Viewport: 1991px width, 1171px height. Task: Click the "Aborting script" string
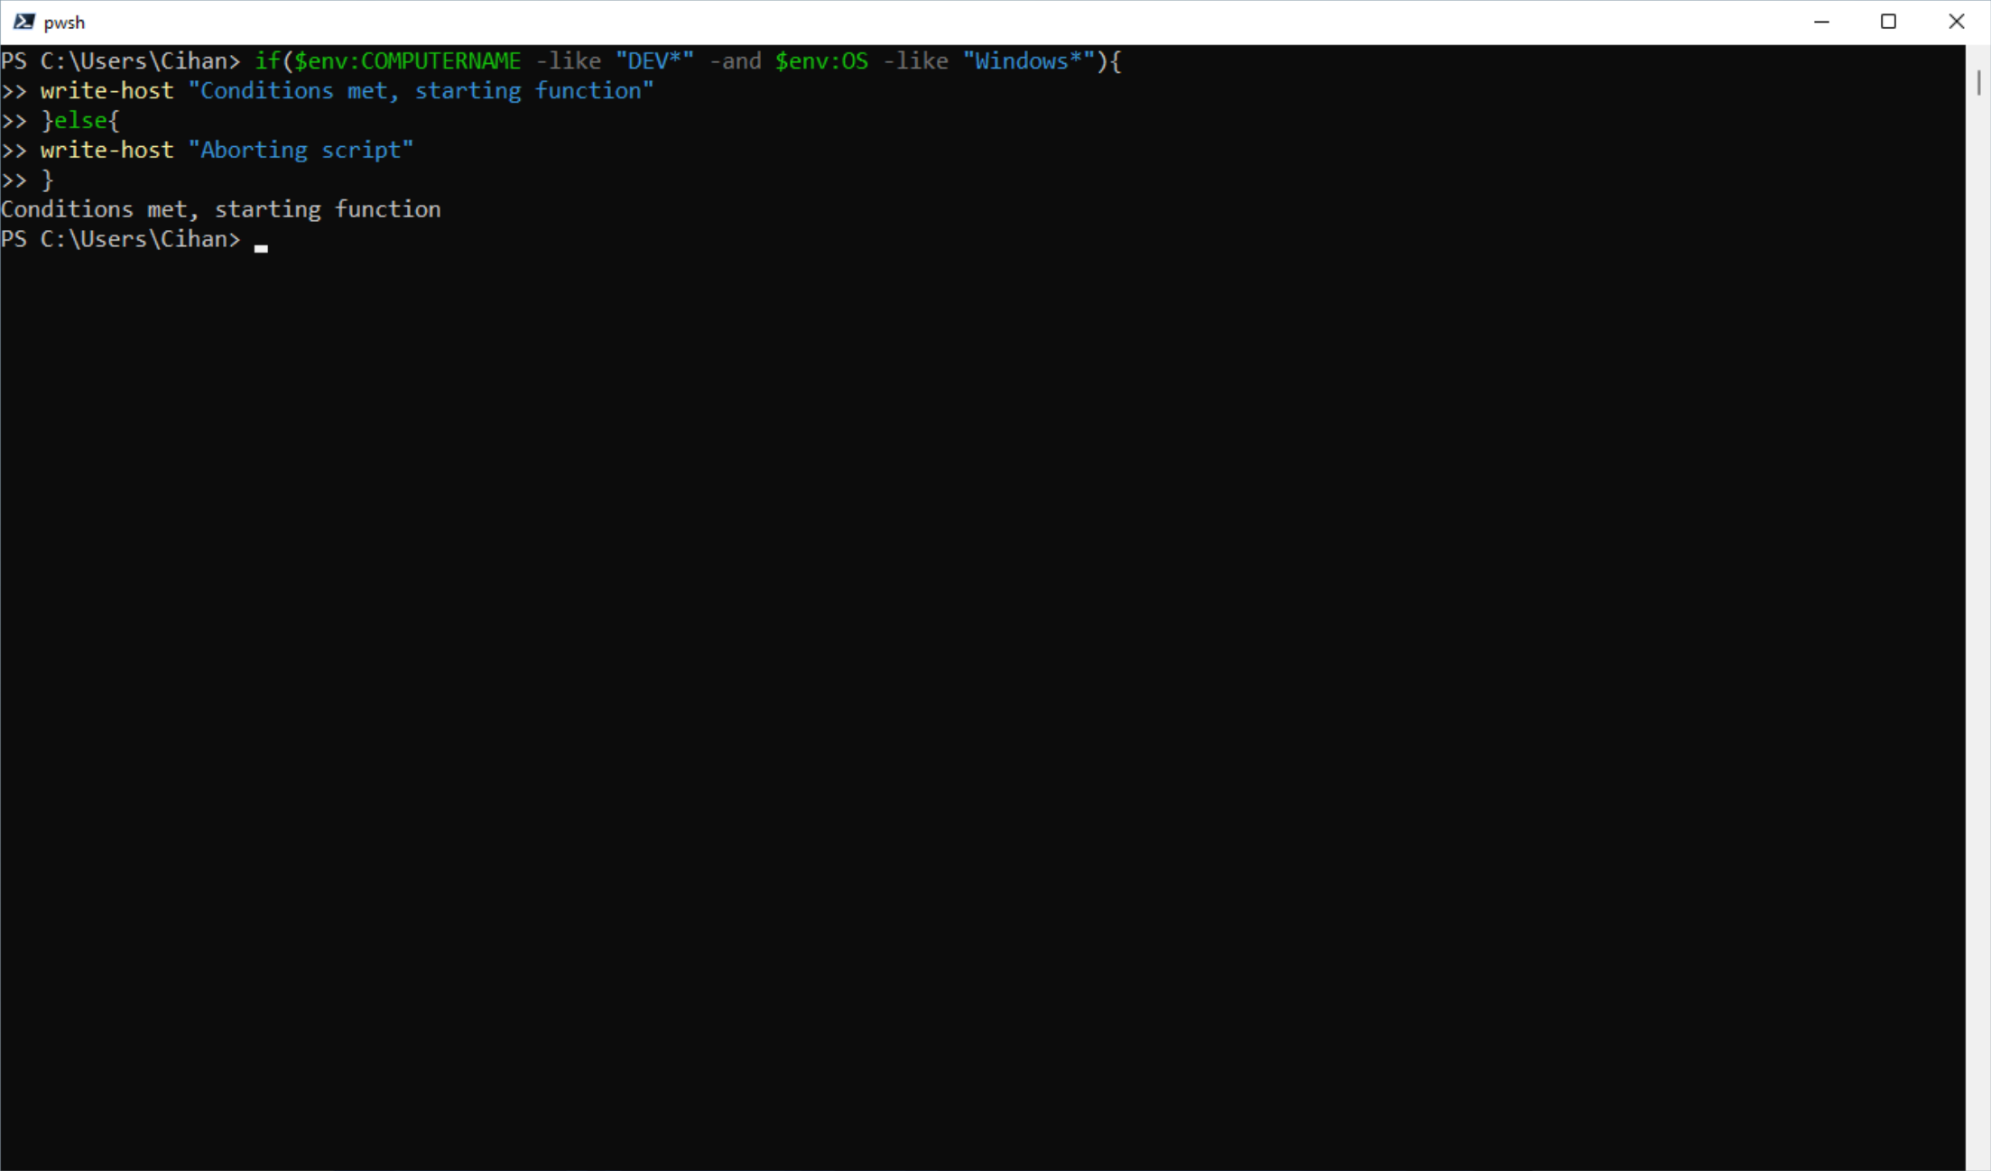(301, 151)
